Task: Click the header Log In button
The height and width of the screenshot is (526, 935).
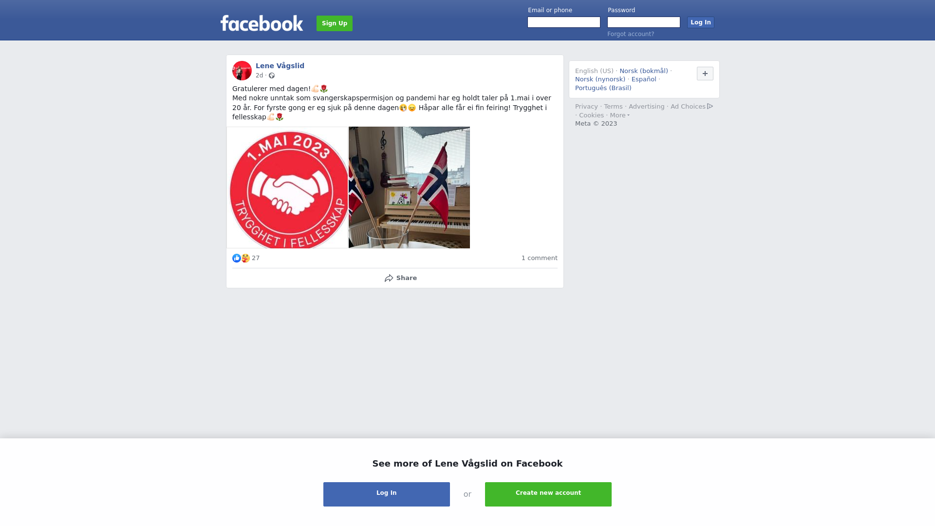Action: point(701,22)
